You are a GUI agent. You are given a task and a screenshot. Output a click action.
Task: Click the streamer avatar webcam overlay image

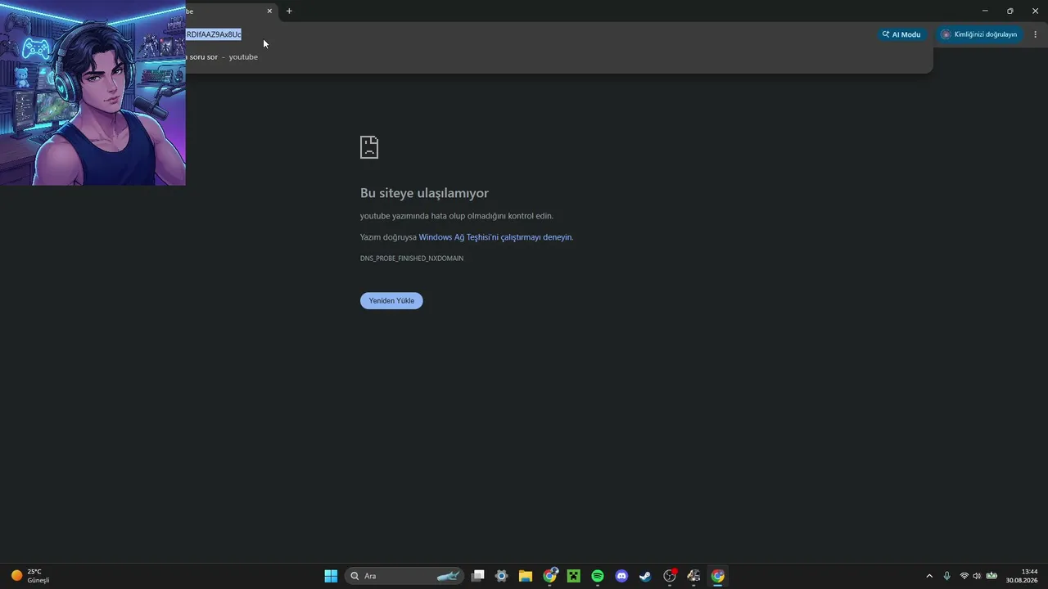click(93, 92)
